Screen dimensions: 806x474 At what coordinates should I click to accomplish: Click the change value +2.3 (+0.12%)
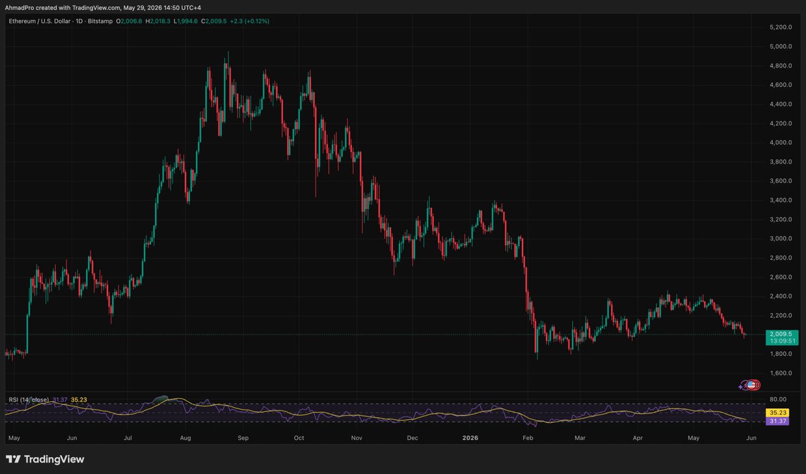(250, 21)
